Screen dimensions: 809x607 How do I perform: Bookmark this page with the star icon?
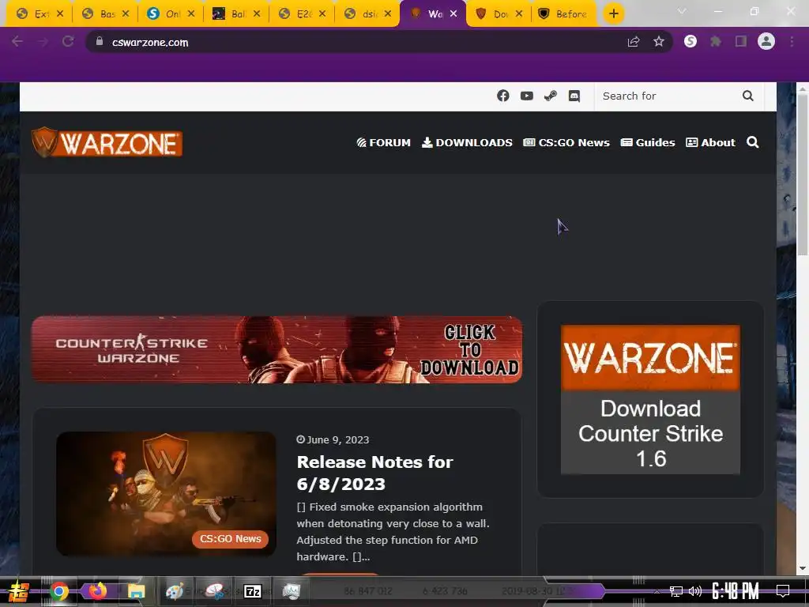[x=659, y=42]
